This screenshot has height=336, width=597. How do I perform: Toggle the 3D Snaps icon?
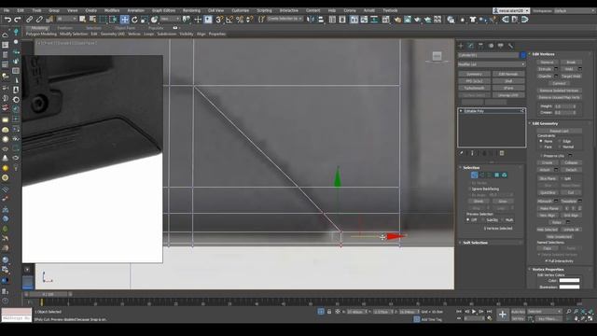(x=219, y=20)
